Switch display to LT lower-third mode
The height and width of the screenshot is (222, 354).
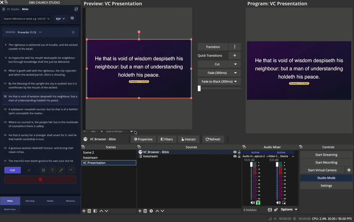(29, 170)
